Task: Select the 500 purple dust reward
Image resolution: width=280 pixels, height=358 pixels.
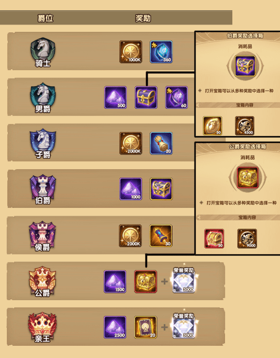Action: [115, 97]
